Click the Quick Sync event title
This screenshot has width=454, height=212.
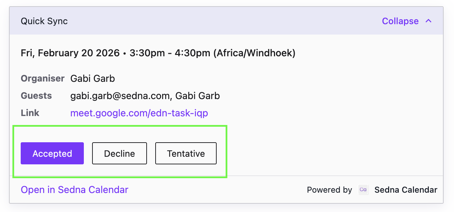click(44, 21)
